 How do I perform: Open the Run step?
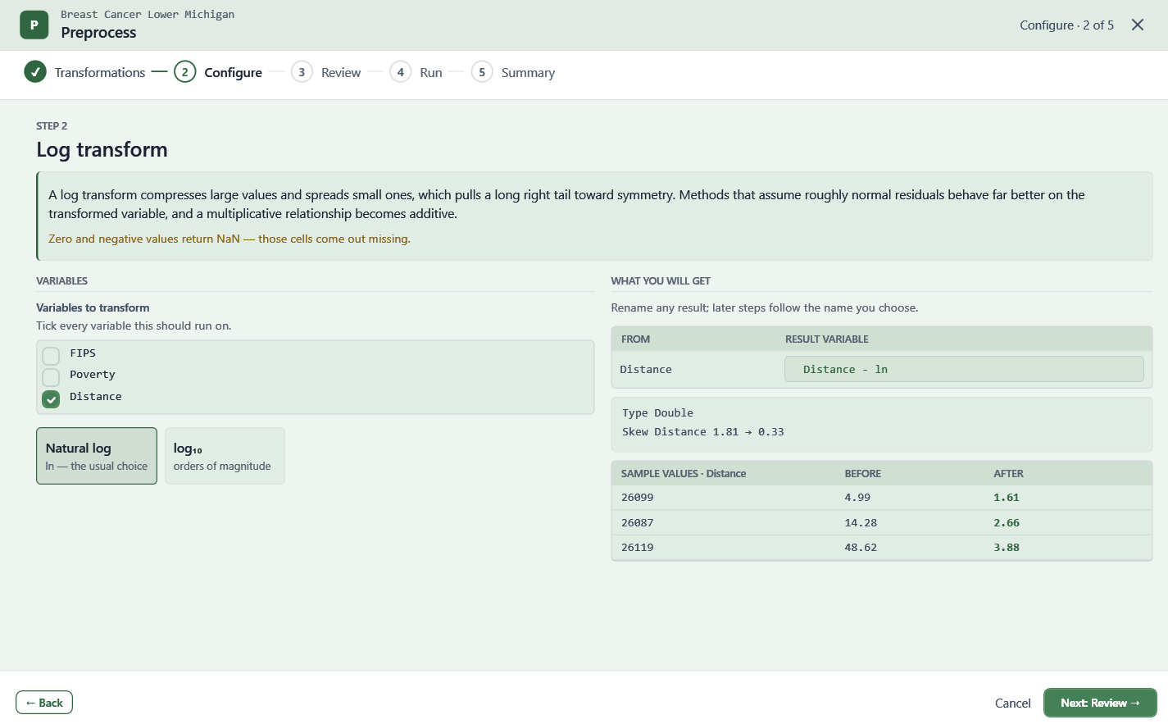coord(431,72)
